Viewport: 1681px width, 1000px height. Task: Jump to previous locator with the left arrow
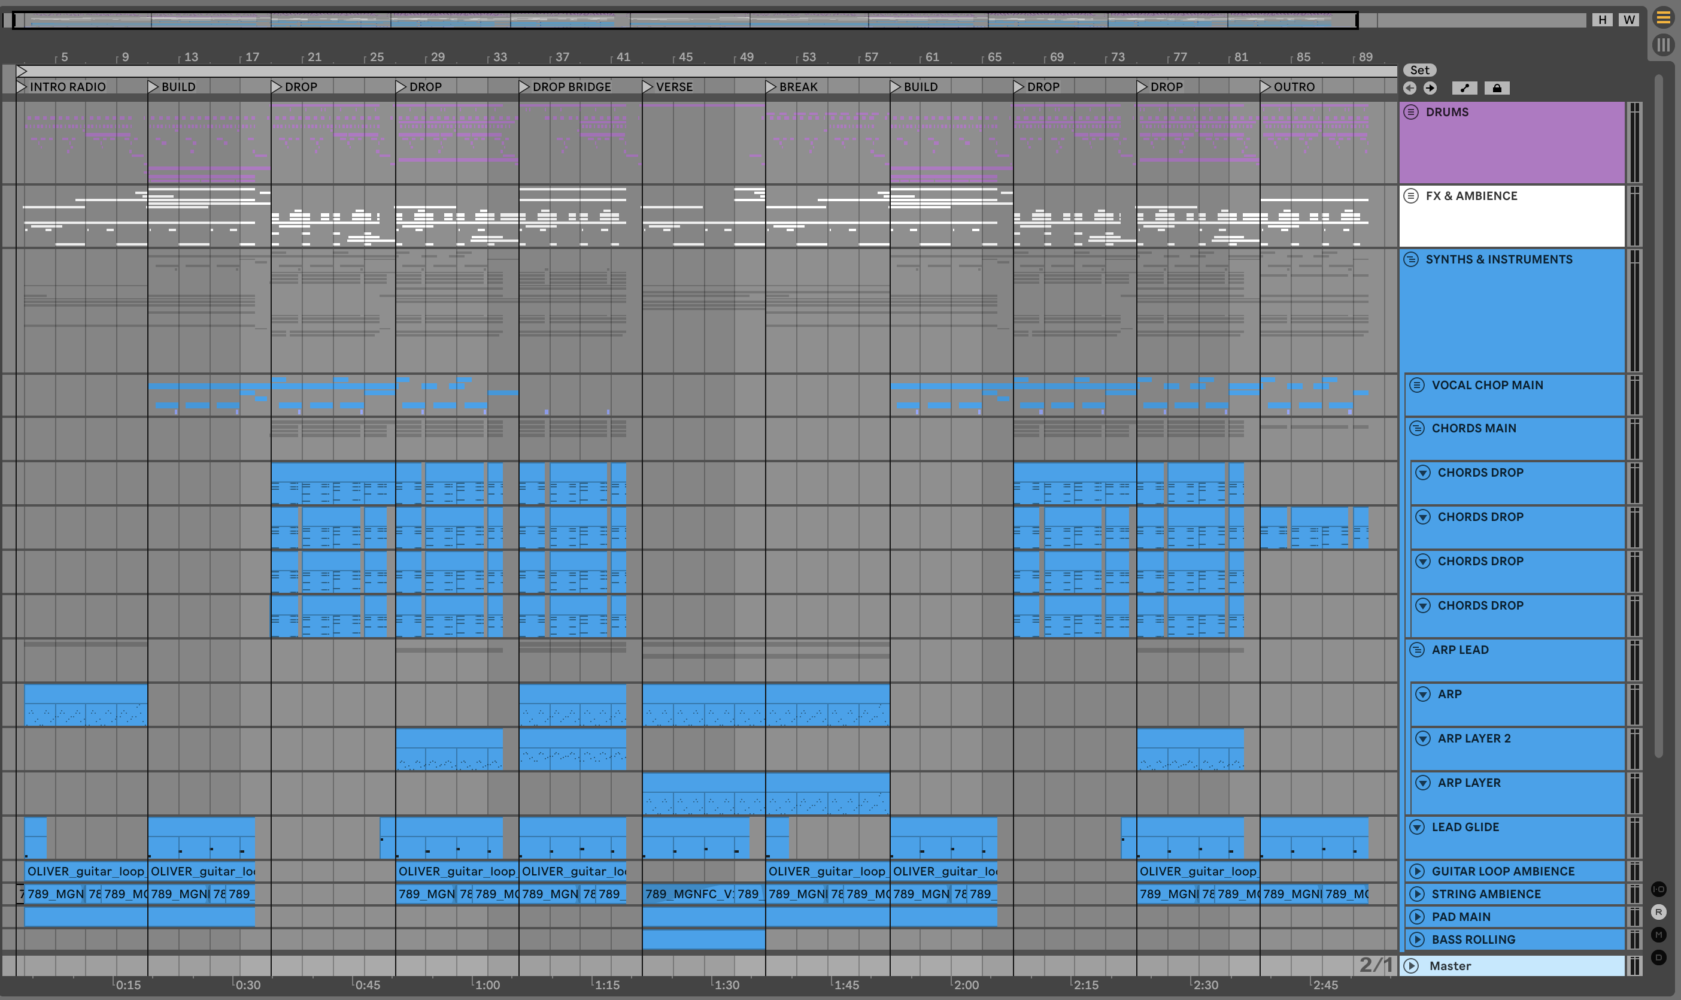tap(1410, 88)
